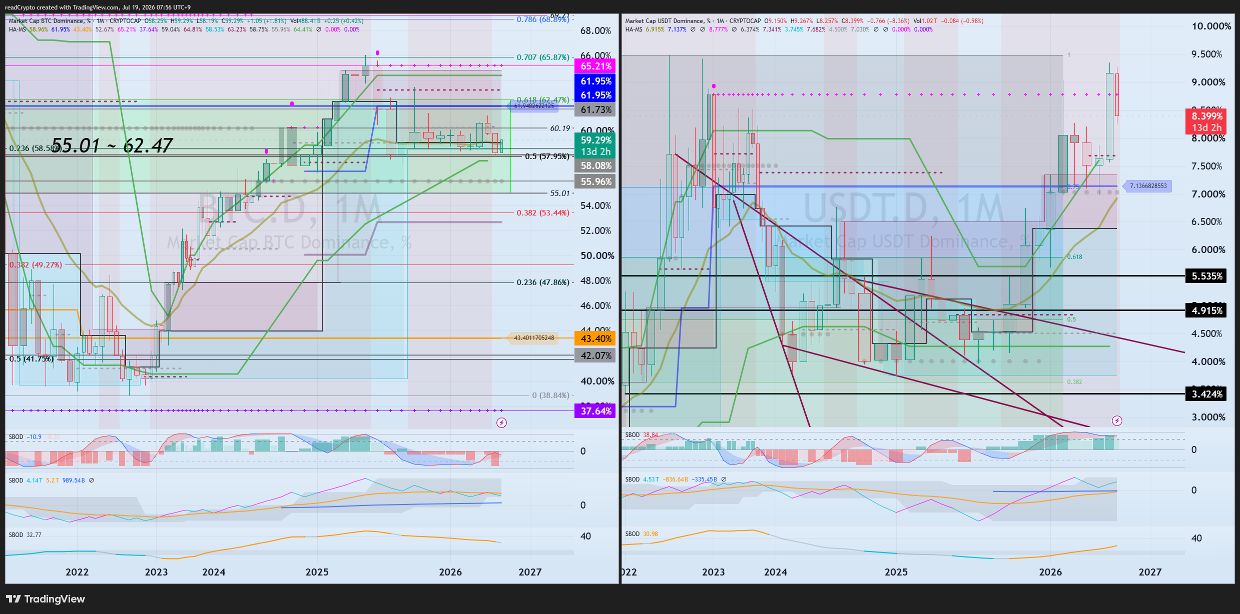
Task: Select the 0.707 (65.87%) Fibonacci label
Action: (x=543, y=57)
